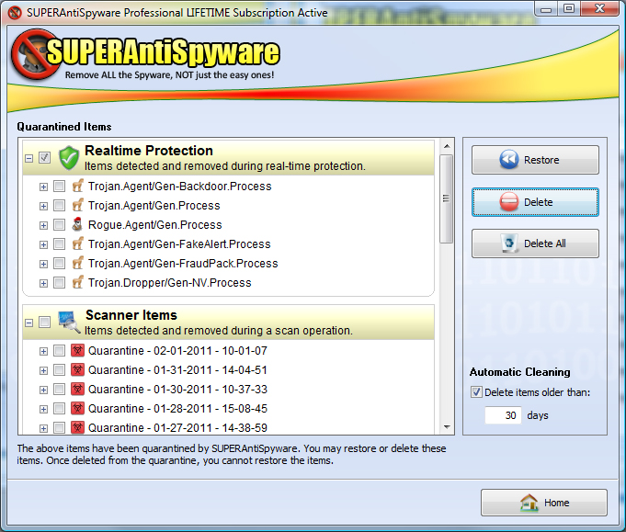Expand Quarantine 02-01-2011 - 10-01-07 node
The width and height of the screenshot is (626, 532).
click(43, 351)
